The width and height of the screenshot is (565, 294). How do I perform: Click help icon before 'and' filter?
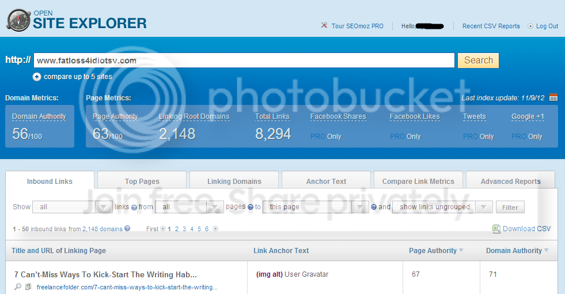click(x=374, y=207)
